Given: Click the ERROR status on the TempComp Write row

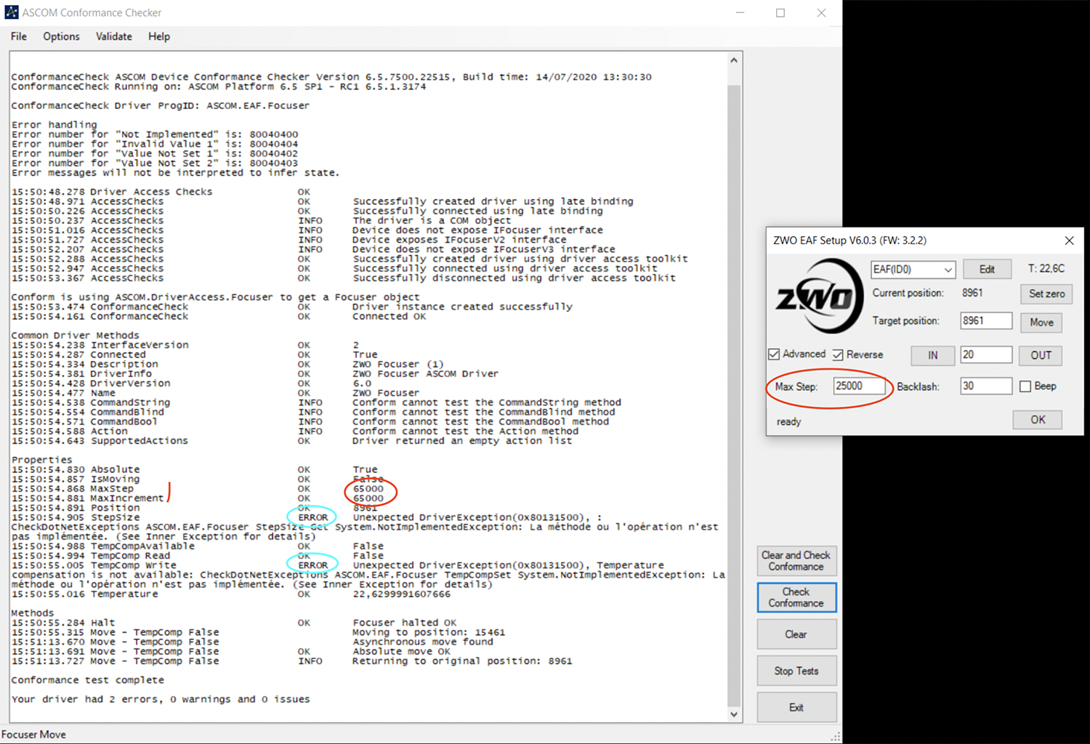Looking at the screenshot, I should [x=312, y=565].
